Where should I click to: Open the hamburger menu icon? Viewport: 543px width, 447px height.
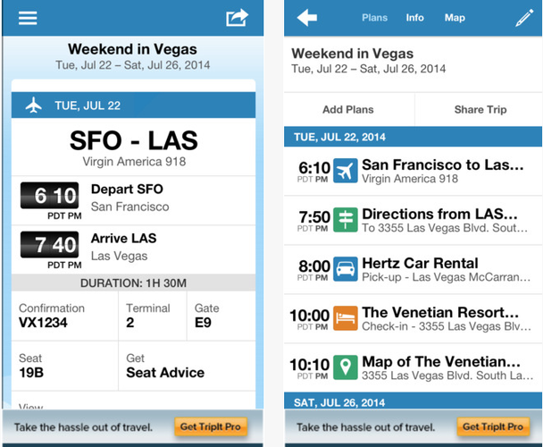[28, 17]
